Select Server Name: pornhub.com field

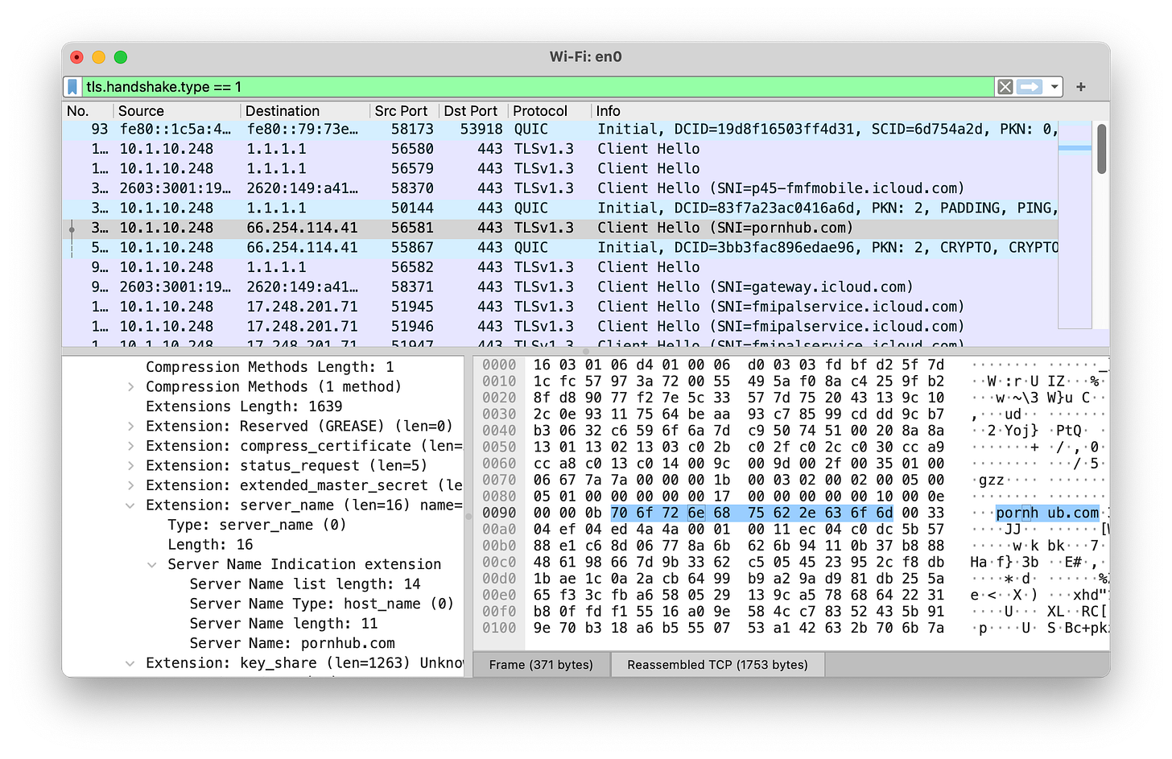pos(292,643)
